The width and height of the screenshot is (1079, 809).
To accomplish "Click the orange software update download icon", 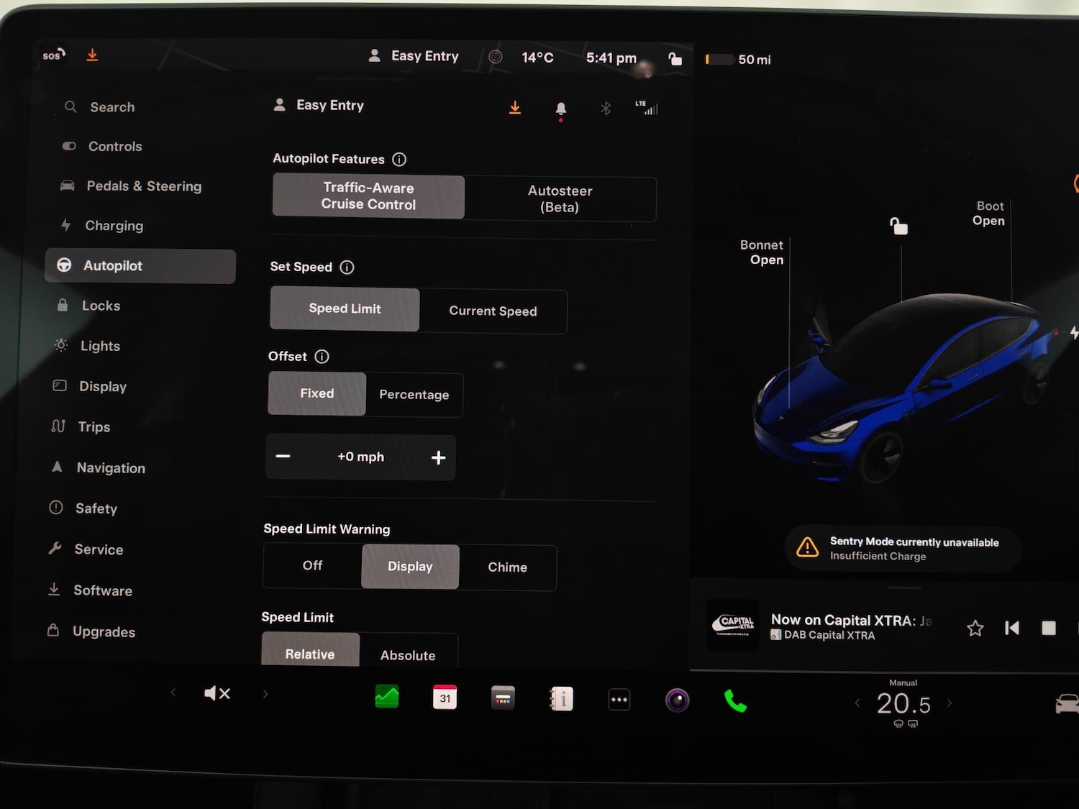I will pos(515,107).
